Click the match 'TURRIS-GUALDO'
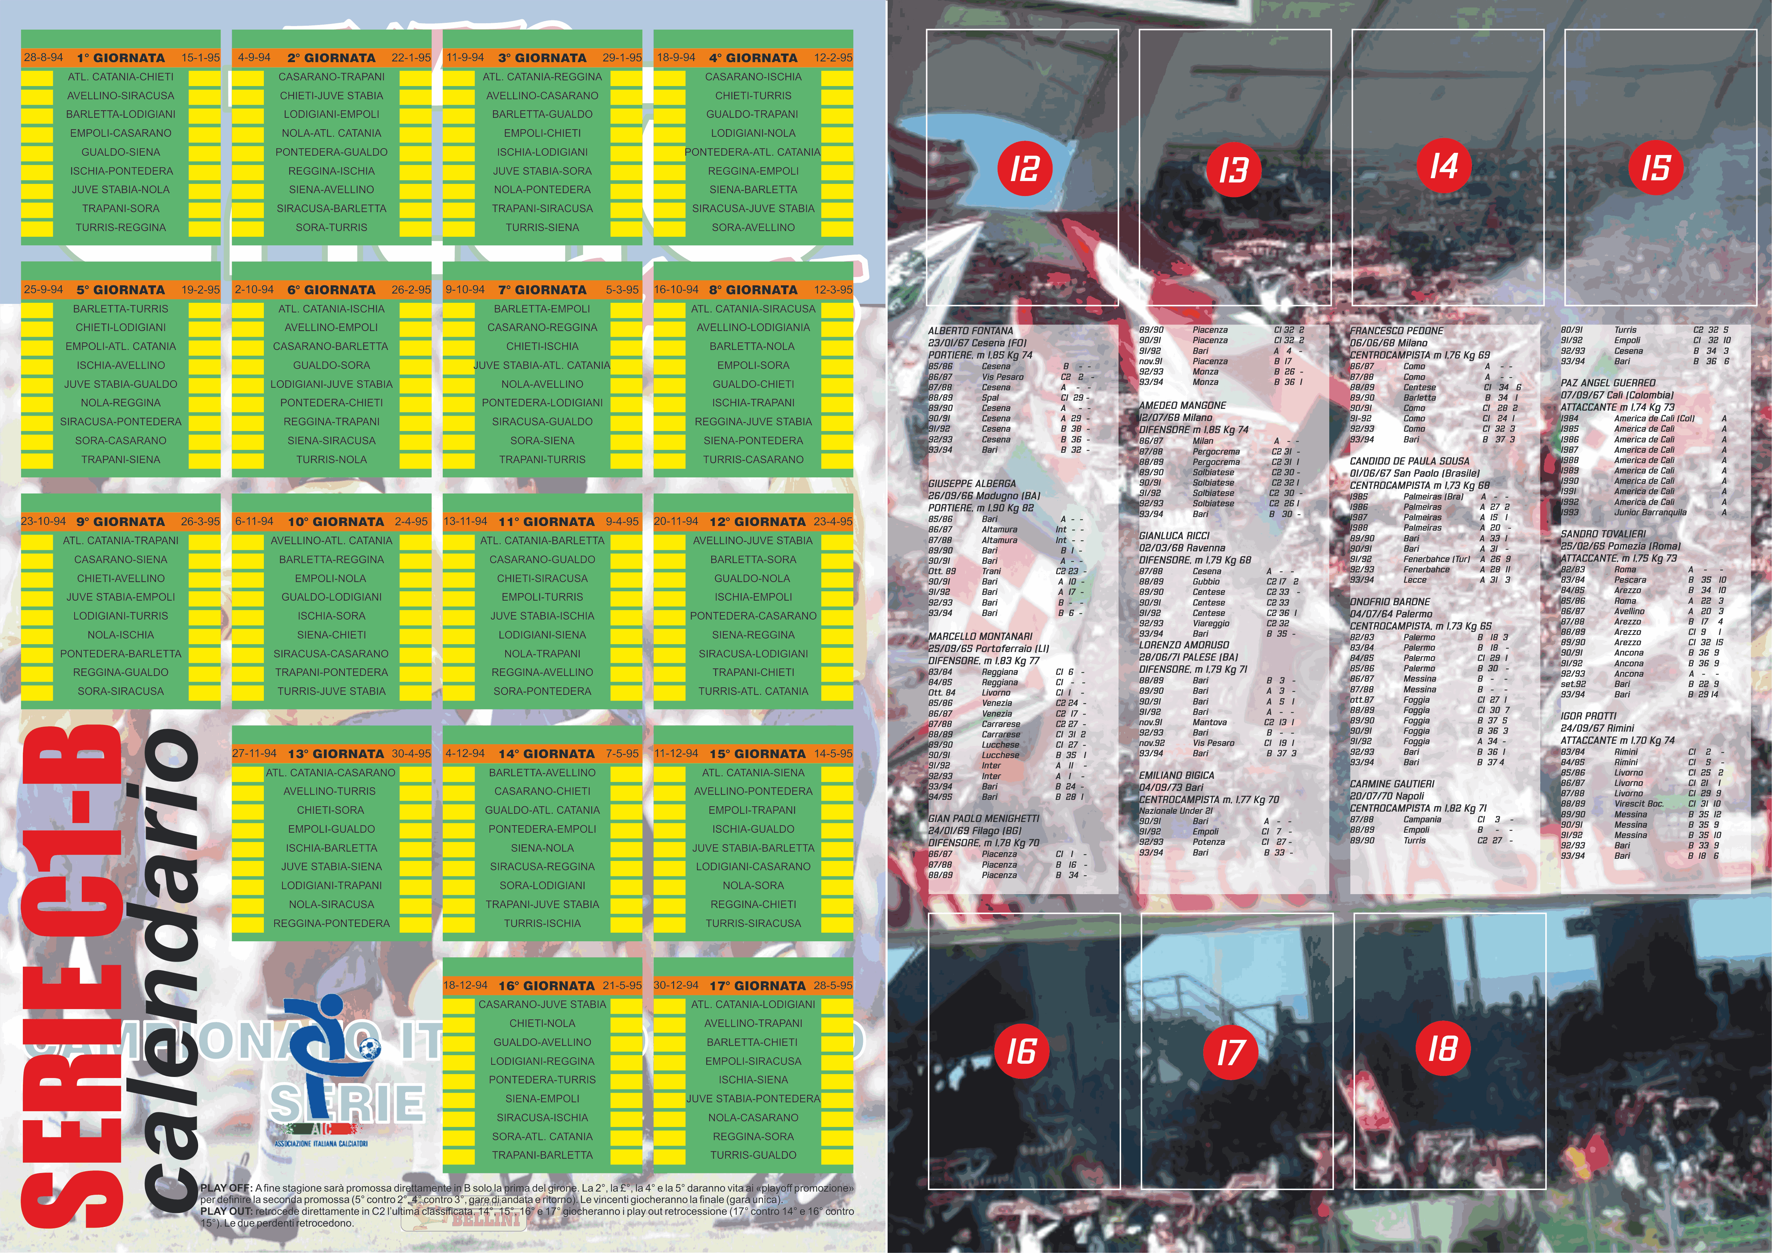The height and width of the screenshot is (1253, 1772). click(753, 1156)
